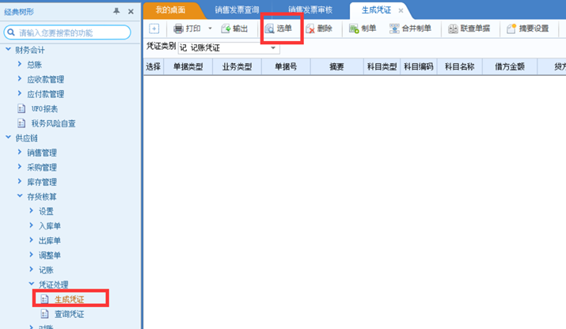Collapse the 存货核算 tree node
This screenshot has width=566, height=329.
click(x=20, y=196)
